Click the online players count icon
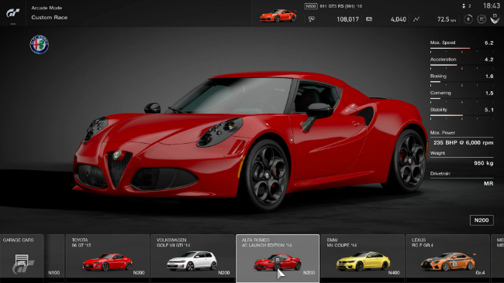Screen dimensions: 504x283 [464, 5]
